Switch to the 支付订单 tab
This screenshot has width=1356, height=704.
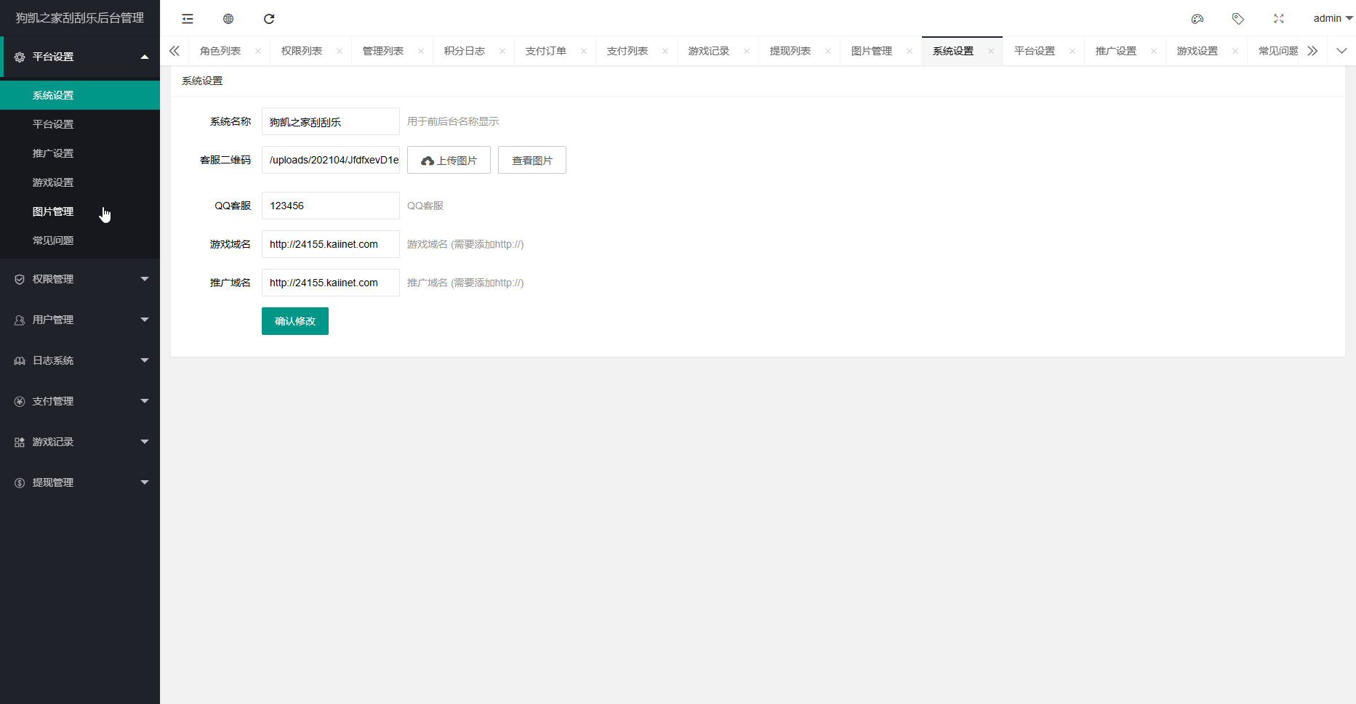[546, 51]
